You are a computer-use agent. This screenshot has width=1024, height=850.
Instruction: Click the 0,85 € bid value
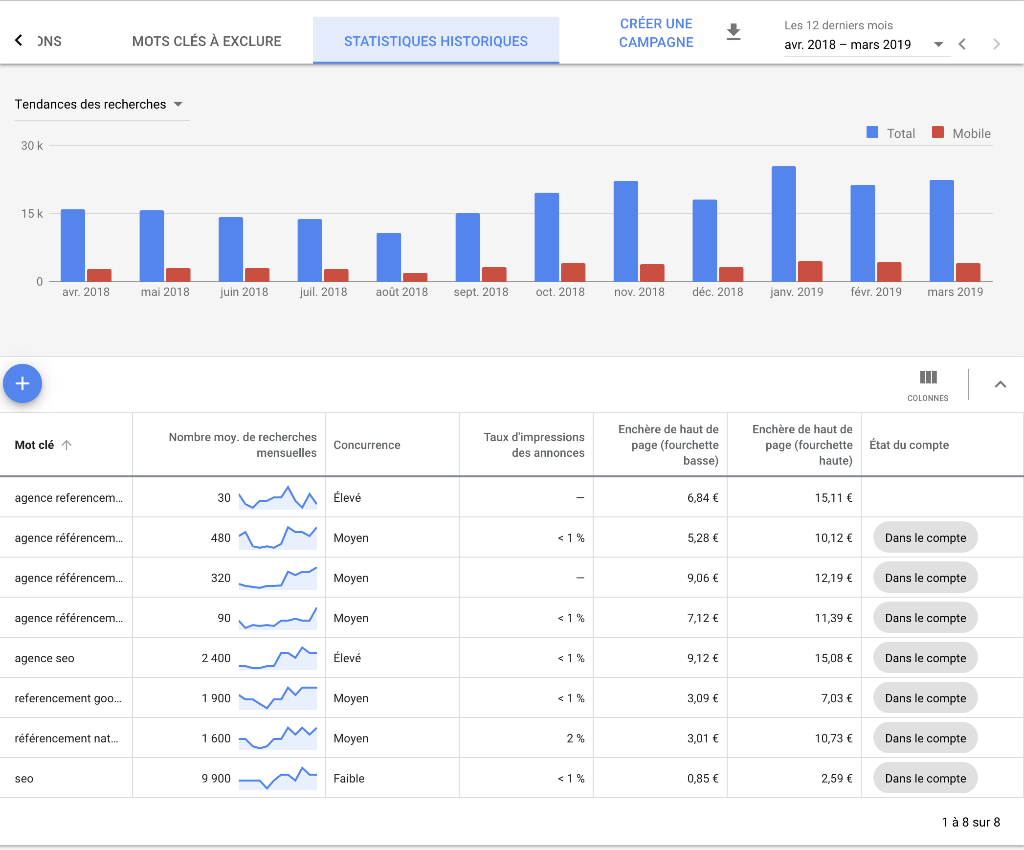pos(703,779)
